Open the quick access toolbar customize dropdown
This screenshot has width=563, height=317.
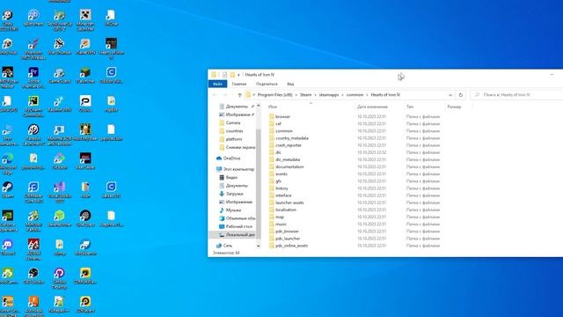coord(238,75)
